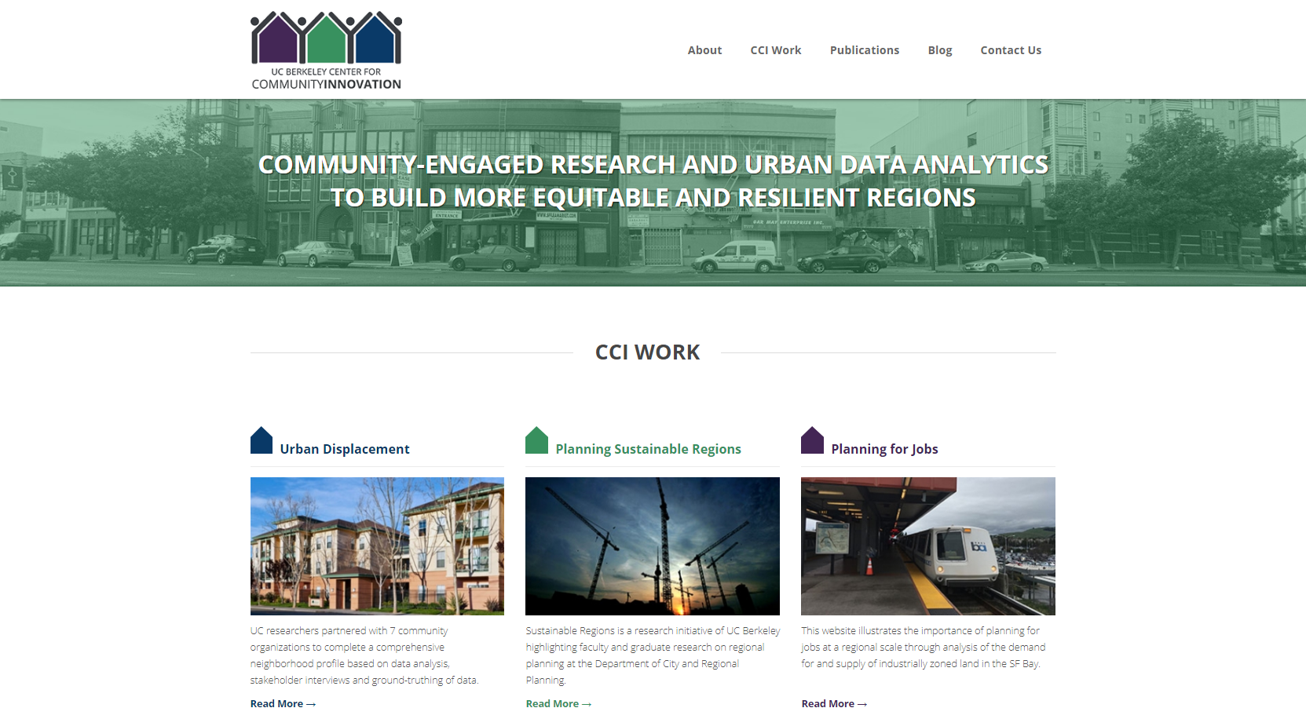
Task: Read More under Planning for Jobs
Action: point(834,704)
